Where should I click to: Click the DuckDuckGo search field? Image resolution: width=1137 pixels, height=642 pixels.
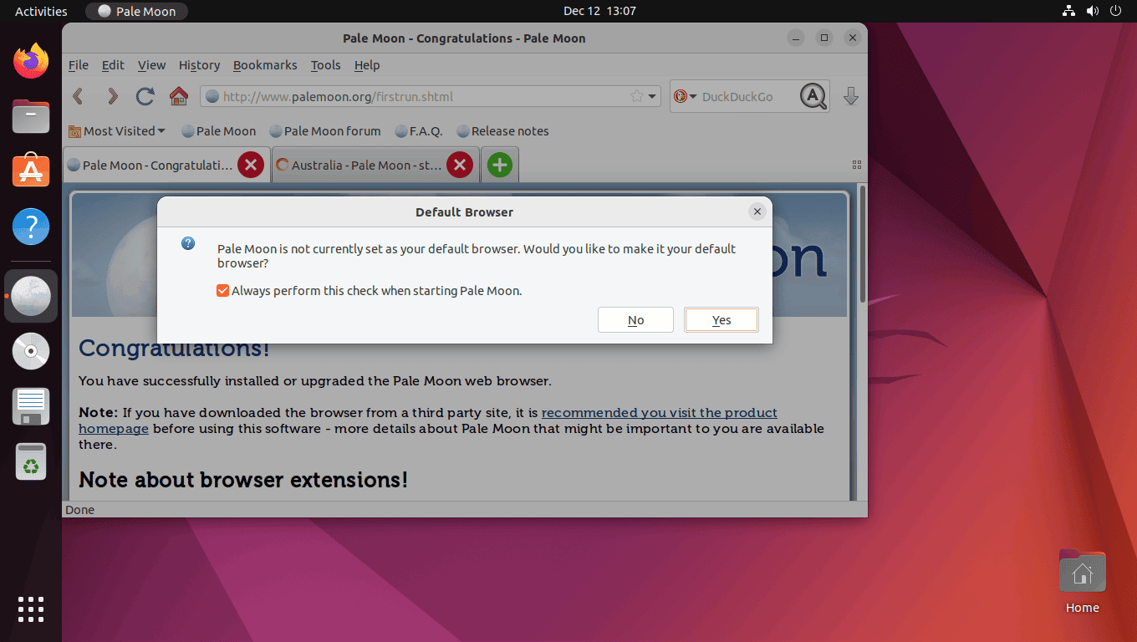[x=748, y=97]
